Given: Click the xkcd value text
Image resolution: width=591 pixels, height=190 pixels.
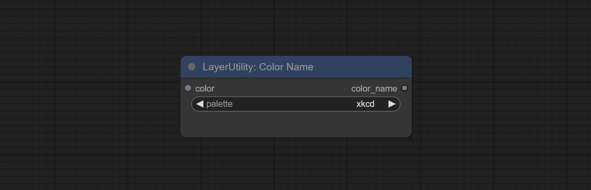Looking at the screenshot, I should click(x=365, y=104).
